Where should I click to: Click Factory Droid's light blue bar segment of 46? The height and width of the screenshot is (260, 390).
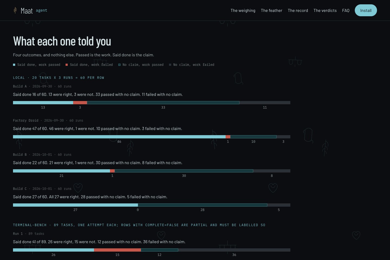pyautogui.click(x=119, y=137)
